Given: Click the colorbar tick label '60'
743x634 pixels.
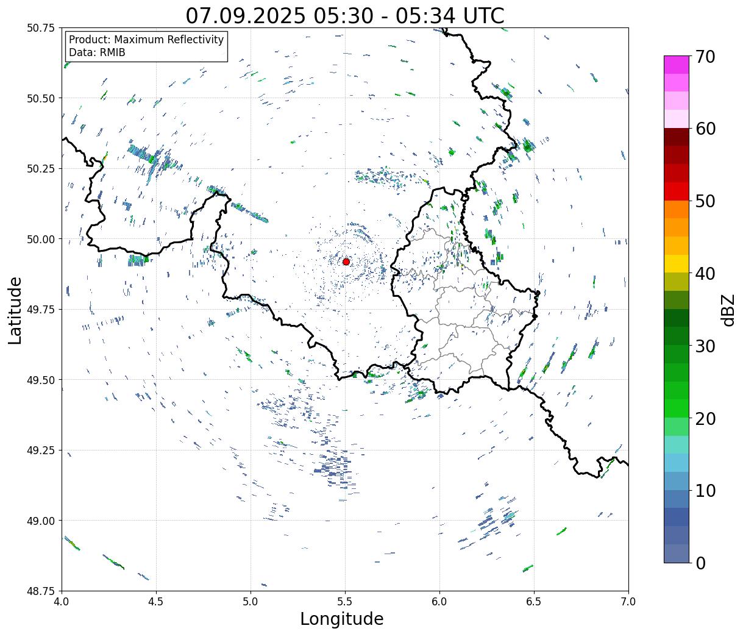Looking at the screenshot, I should [705, 129].
